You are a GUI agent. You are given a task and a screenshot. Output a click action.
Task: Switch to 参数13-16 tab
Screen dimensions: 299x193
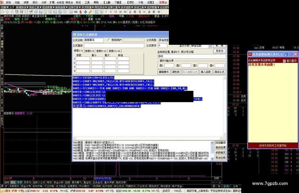click(x=114, y=51)
